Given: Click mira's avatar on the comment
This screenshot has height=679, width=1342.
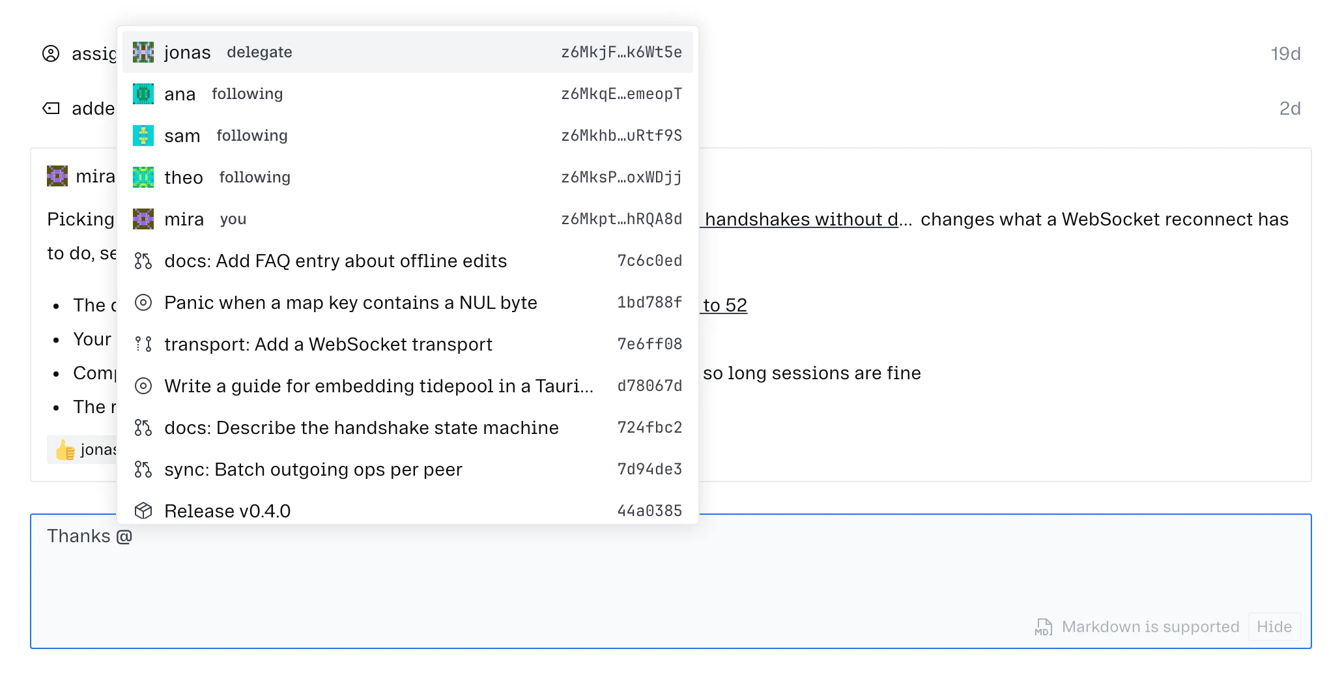Looking at the screenshot, I should (57, 176).
